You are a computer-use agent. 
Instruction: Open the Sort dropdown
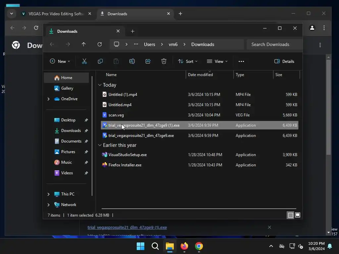point(187,61)
